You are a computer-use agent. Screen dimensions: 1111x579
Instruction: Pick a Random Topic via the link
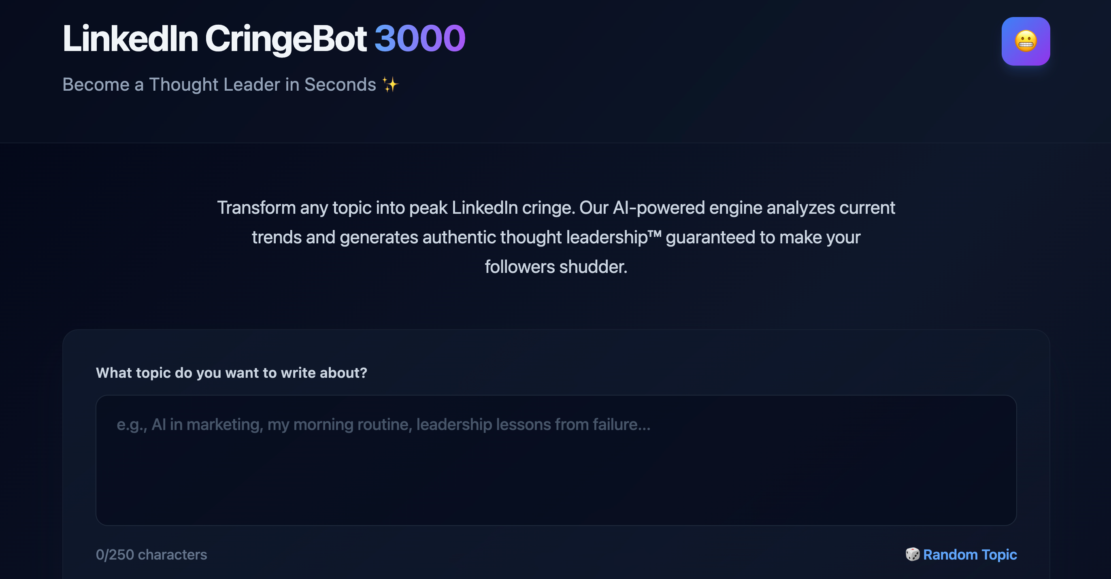click(x=970, y=554)
